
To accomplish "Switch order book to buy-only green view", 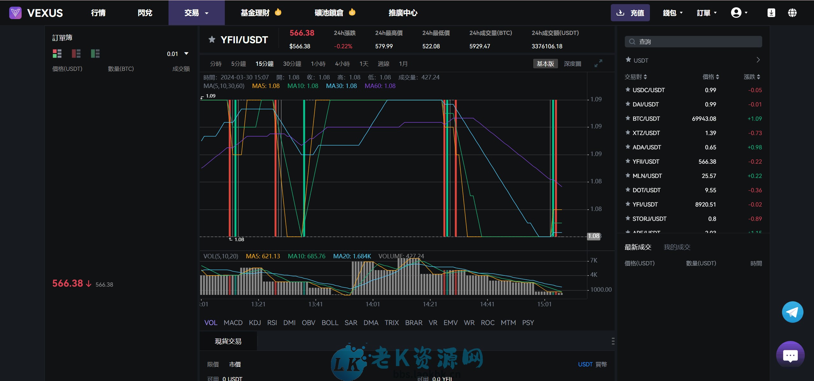I will pyautogui.click(x=95, y=53).
